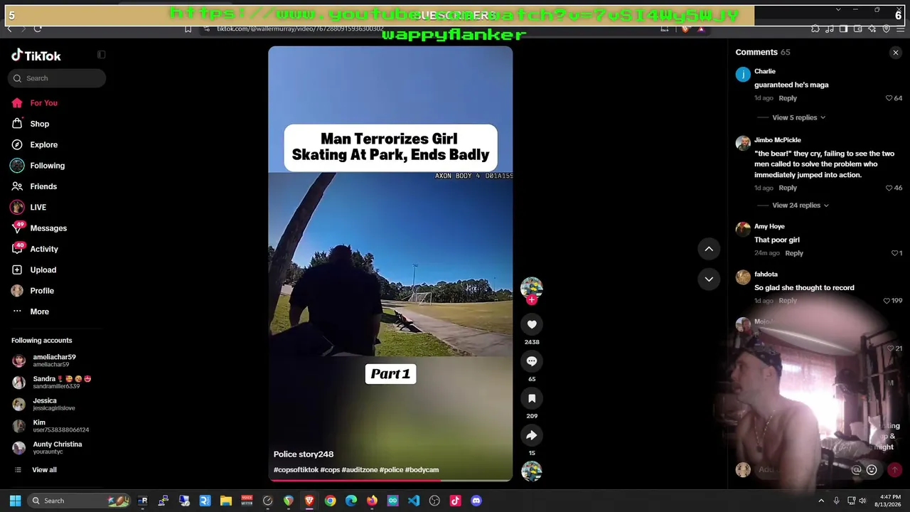Open ameliachar59's followed account
Image resolution: width=910 pixels, height=512 pixels.
[53, 361]
